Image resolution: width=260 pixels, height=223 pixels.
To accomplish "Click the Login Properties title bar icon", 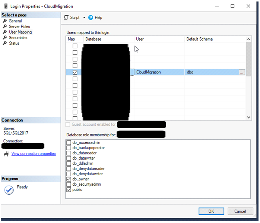I will pos(6,6).
